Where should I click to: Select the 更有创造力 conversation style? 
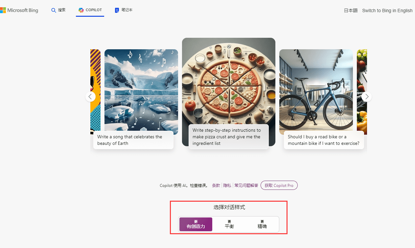(x=196, y=224)
